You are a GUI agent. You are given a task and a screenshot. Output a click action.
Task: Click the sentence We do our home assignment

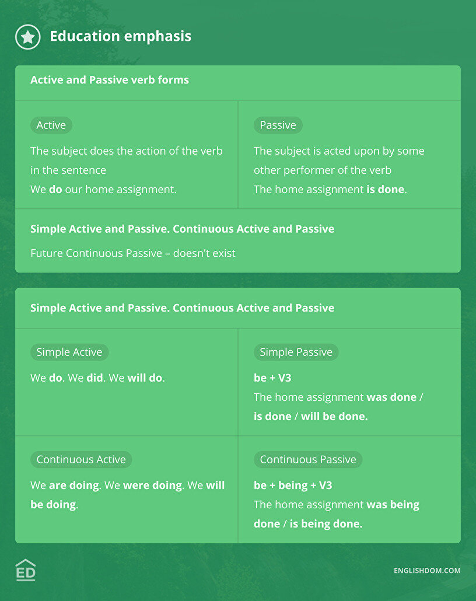pyautogui.click(x=103, y=189)
